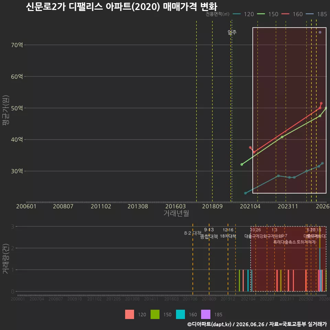The width and height of the screenshot is (330, 330).
Task: Click the green 150㎡ point near 40억
Action: click(x=282, y=137)
